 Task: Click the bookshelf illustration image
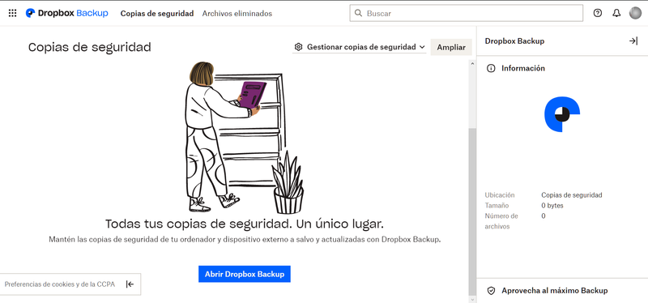(245, 138)
